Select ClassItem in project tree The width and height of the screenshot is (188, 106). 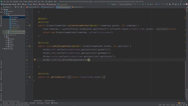(14, 19)
